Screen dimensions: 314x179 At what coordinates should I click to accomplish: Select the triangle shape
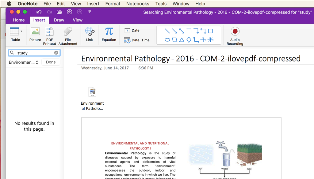[x=182, y=40]
